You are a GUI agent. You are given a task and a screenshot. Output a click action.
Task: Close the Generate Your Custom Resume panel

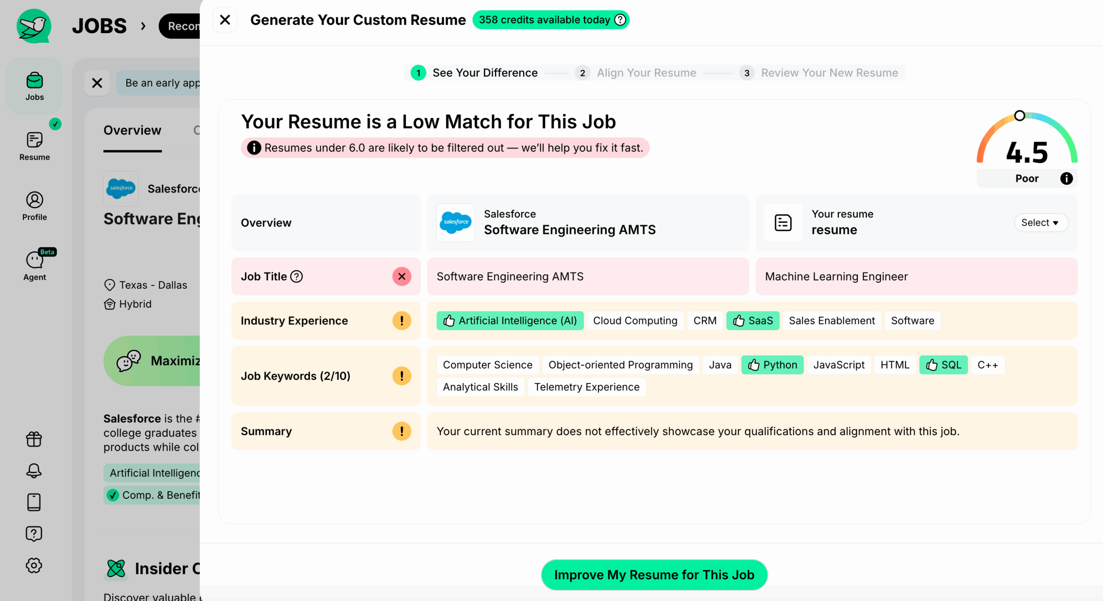(225, 20)
